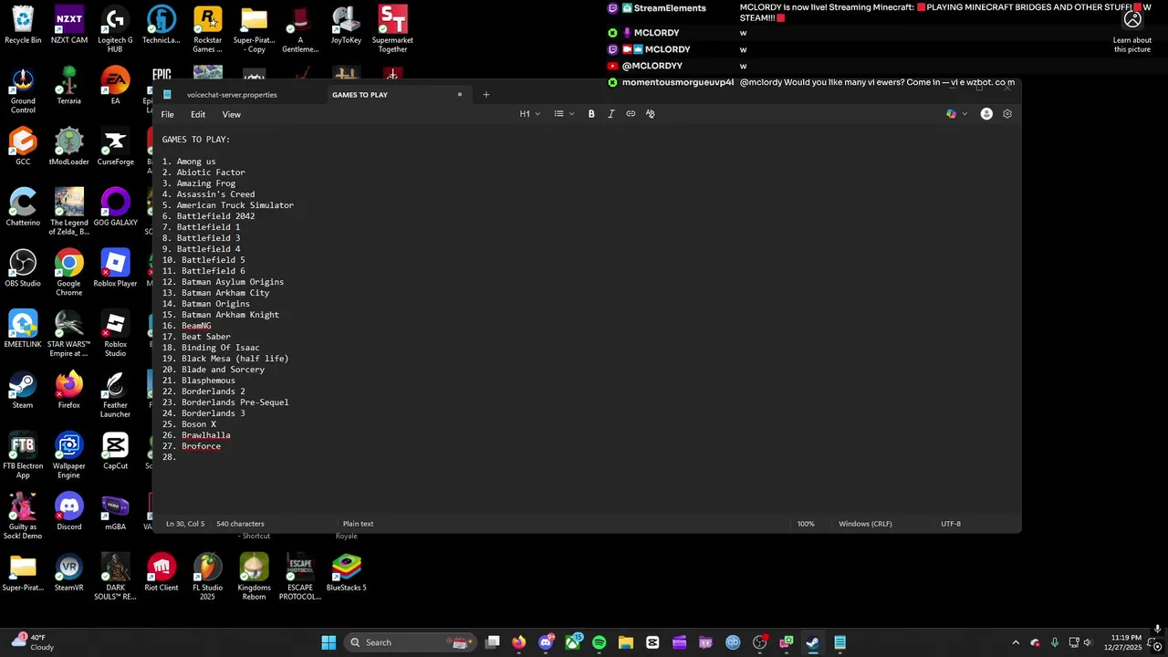Open Notepad settings gear
The height and width of the screenshot is (657, 1168).
(x=1007, y=114)
